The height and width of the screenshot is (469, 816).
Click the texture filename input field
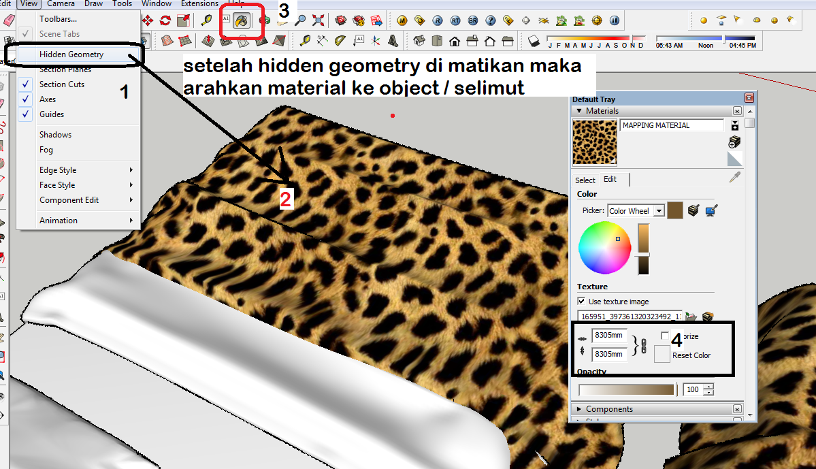pos(628,314)
